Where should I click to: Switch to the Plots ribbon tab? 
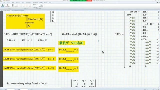click(23, 3)
